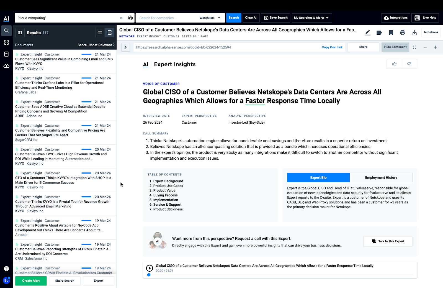This screenshot has width=443, height=288.
Task: Change the Score—Most Relevant sort order
Action: pyautogui.click(x=96, y=45)
